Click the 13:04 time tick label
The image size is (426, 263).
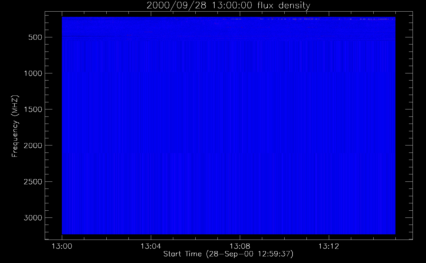coord(151,246)
